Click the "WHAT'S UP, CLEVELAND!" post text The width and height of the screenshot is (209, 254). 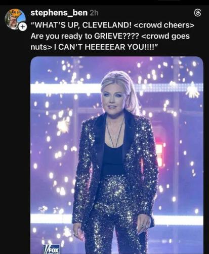click(81, 25)
